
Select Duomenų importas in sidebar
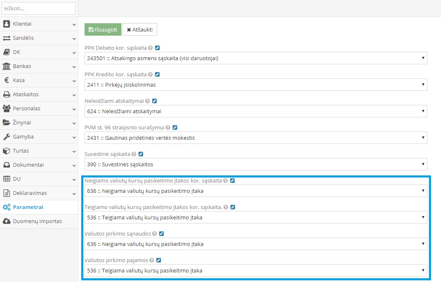(x=37, y=221)
